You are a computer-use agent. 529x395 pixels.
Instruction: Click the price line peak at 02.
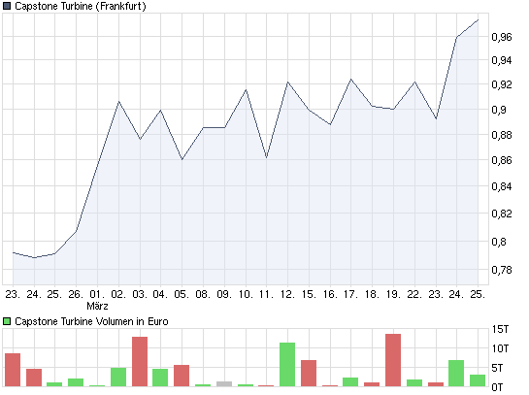click(118, 102)
